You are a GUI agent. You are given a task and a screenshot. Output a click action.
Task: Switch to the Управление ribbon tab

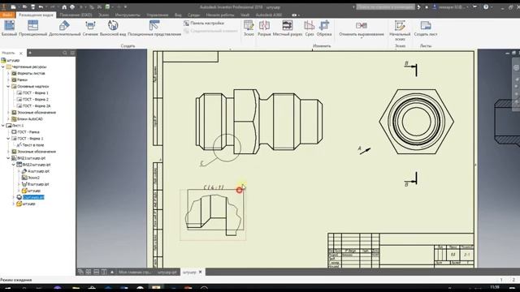(x=157, y=15)
